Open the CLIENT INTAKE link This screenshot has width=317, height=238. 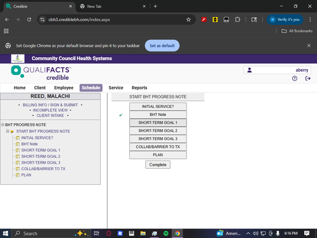(x=50, y=116)
